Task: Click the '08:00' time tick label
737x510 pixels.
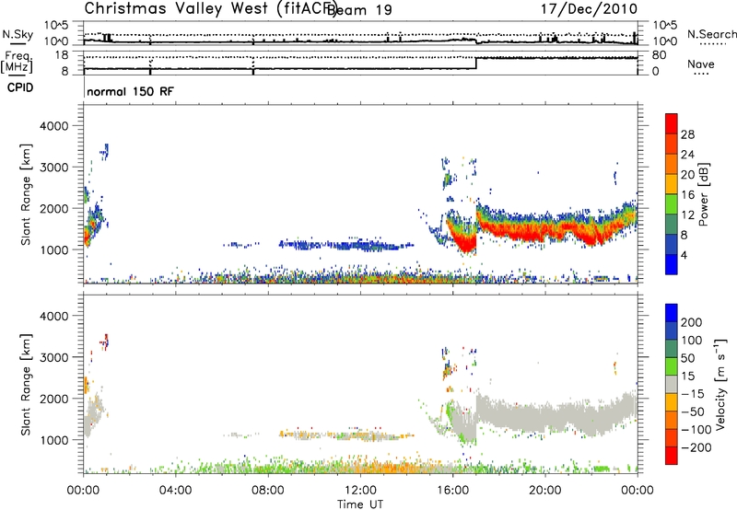Action: [x=267, y=491]
